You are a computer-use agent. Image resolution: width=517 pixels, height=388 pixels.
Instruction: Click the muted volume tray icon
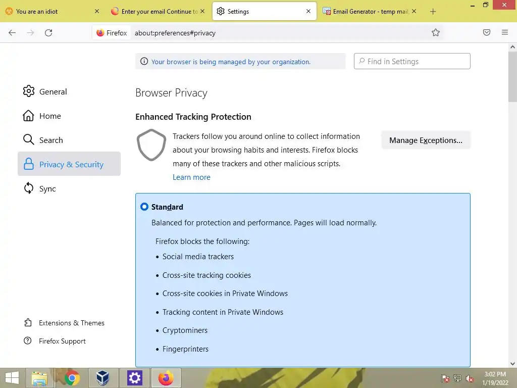[x=470, y=378]
